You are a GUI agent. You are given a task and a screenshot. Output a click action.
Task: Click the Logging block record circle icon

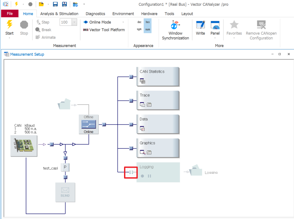pos(143,176)
